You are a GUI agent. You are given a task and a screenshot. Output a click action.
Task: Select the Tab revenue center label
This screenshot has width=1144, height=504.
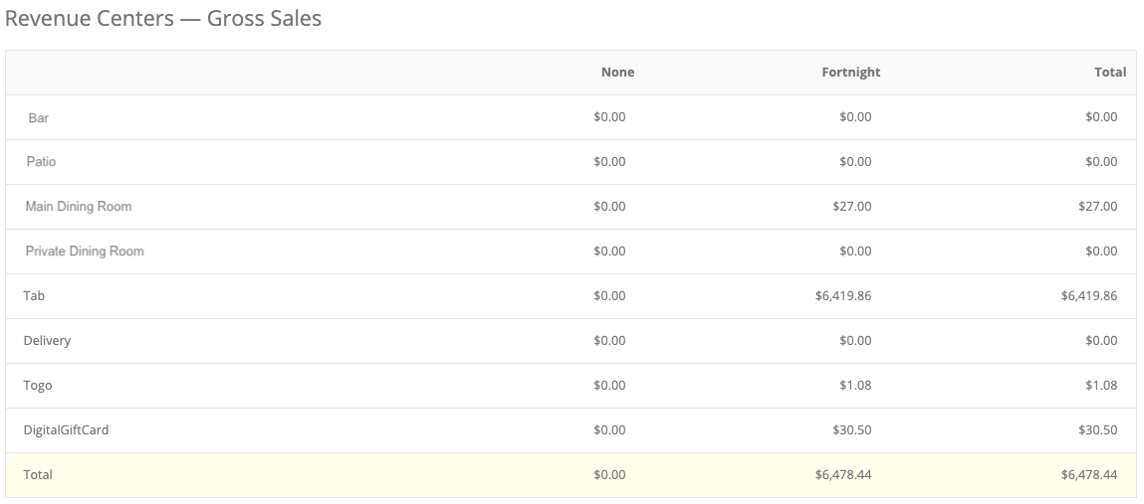pyautogui.click(x=34, y=296)
